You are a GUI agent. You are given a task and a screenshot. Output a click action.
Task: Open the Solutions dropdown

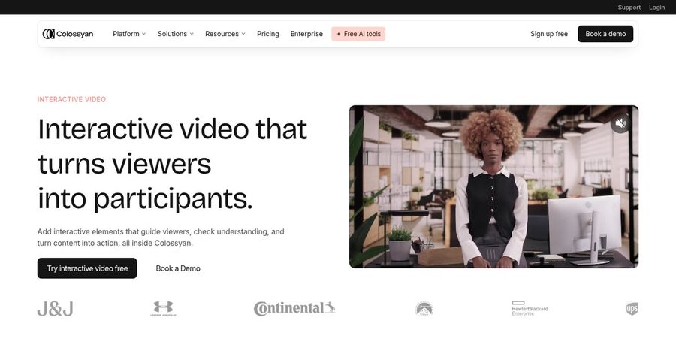[176, 34]
